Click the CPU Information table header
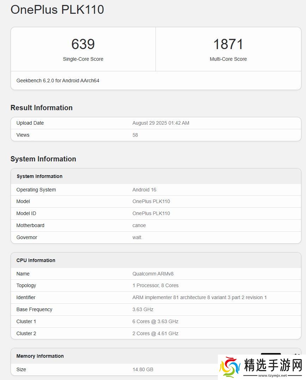This screenshot has width=306, height=380. 36,260
